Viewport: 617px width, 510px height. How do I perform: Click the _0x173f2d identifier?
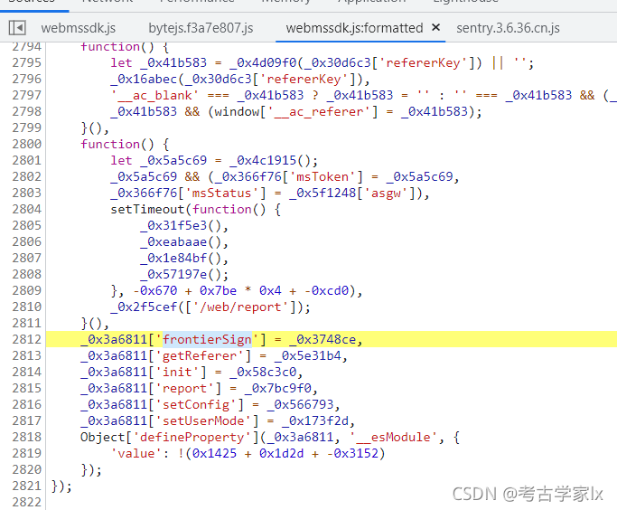pos(314,420)
